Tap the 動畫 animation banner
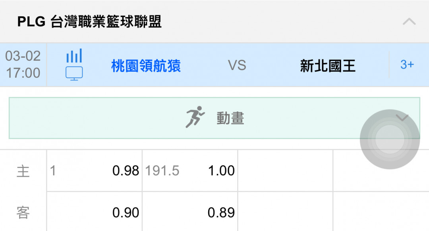Image resolution: width=429 pixels, height=231 pixels. pos(214,118)
